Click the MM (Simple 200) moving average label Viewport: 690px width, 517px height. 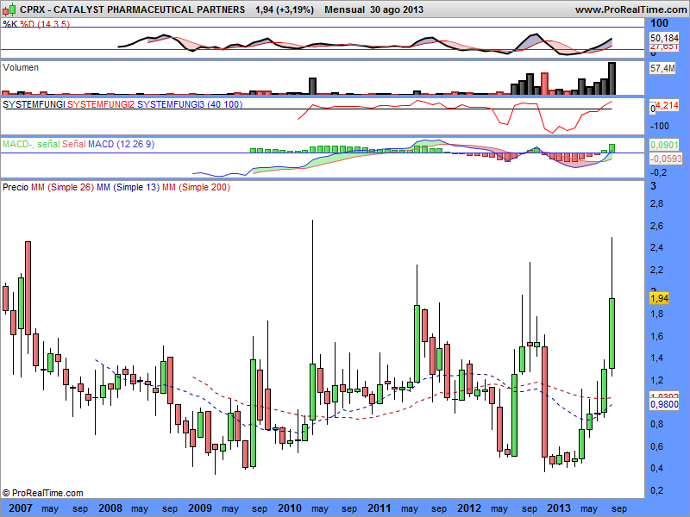point(197,187)
